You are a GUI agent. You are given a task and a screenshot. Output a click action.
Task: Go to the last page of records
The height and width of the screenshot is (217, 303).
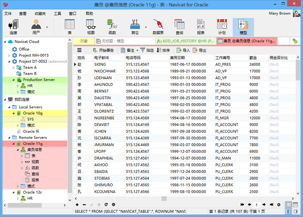[271, 204]
